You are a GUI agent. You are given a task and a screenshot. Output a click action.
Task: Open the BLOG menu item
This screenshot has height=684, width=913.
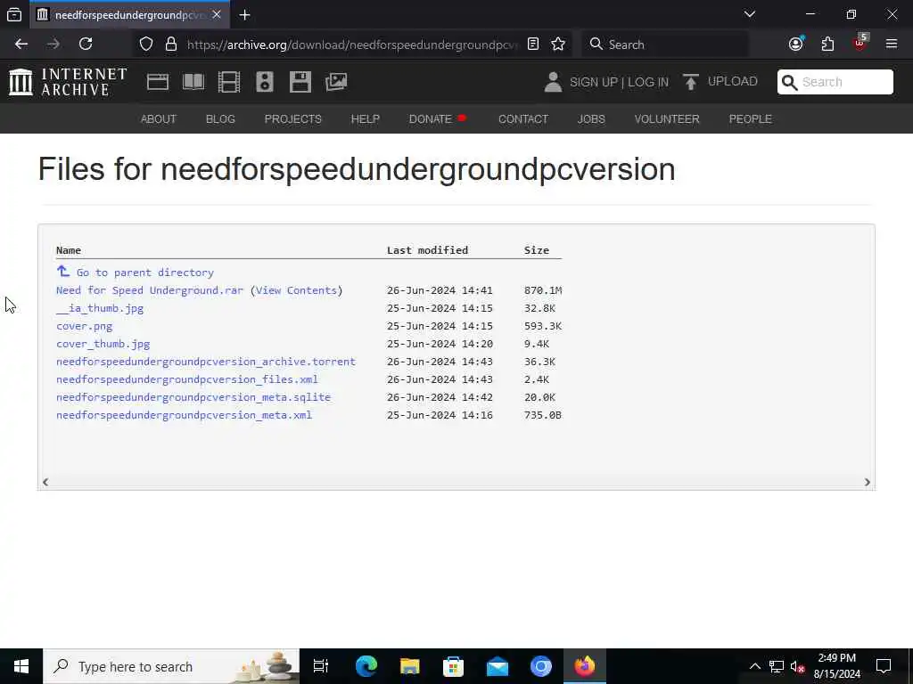(x=220, y=119)
